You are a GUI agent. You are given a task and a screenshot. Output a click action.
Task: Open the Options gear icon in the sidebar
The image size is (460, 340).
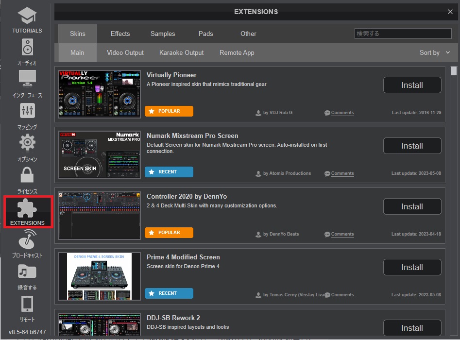click(x=27, y=143)
